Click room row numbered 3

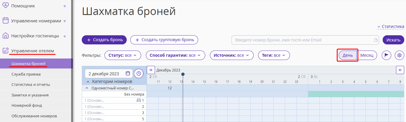(114, 113)
